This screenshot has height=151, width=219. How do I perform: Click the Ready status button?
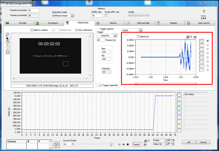coord(136,144)
